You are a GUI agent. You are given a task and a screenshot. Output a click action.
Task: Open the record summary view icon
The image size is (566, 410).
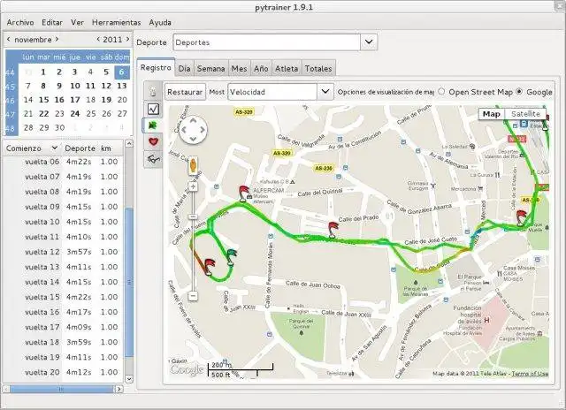pos(153,91)
